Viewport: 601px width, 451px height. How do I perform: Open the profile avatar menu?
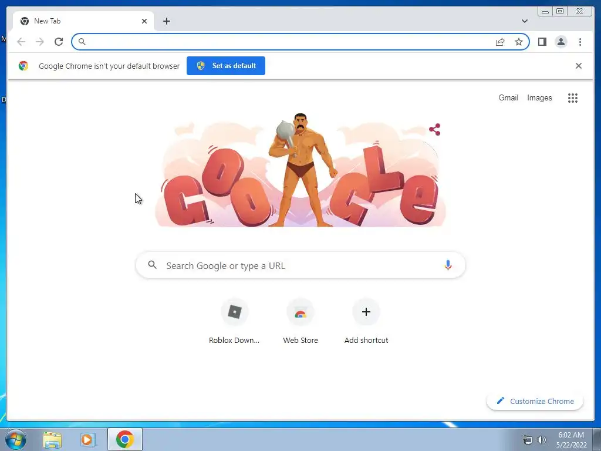tap(561, 42)
